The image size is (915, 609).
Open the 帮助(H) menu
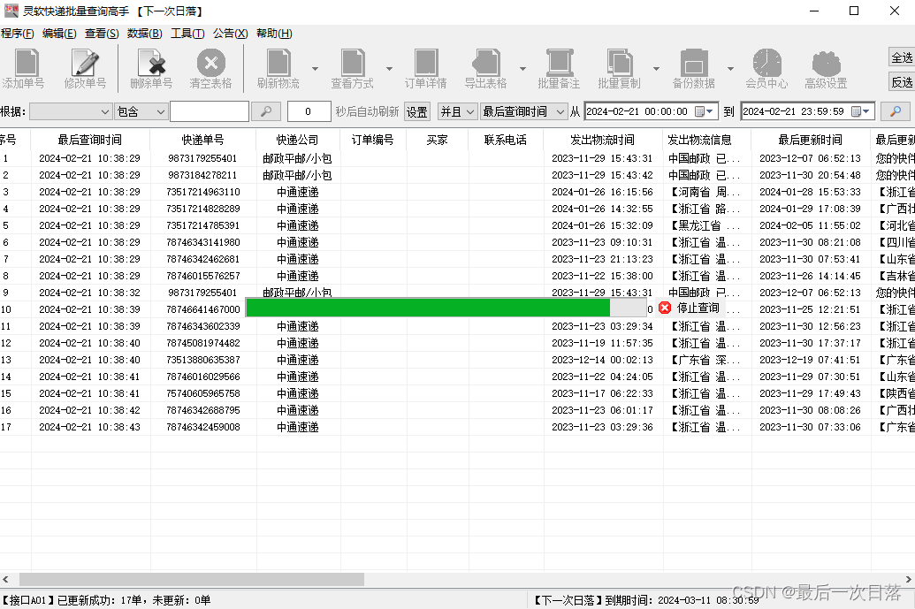click(x=274, y=34)
